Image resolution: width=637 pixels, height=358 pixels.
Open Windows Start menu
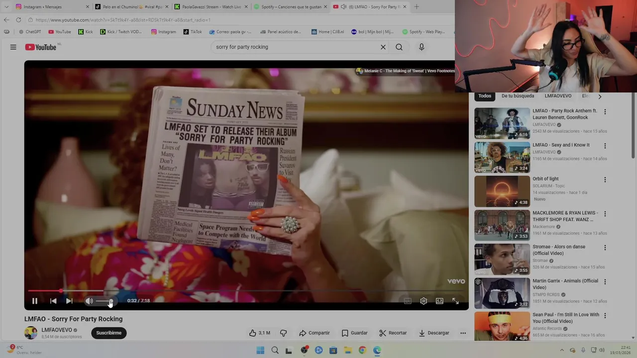(x=260, y=350)
